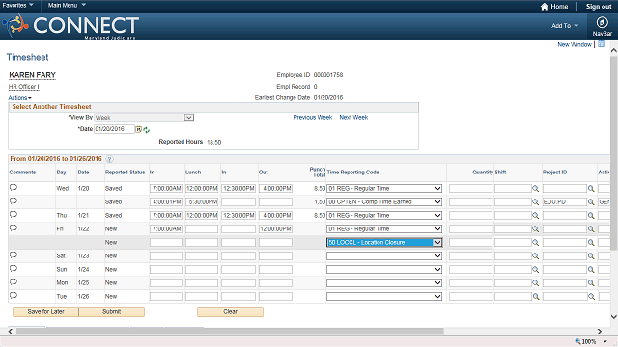Image resolution: width=618 pixels, height=347 pixels.
Task: Click Out time field for Wed 1/20
Action: point(275,189)
